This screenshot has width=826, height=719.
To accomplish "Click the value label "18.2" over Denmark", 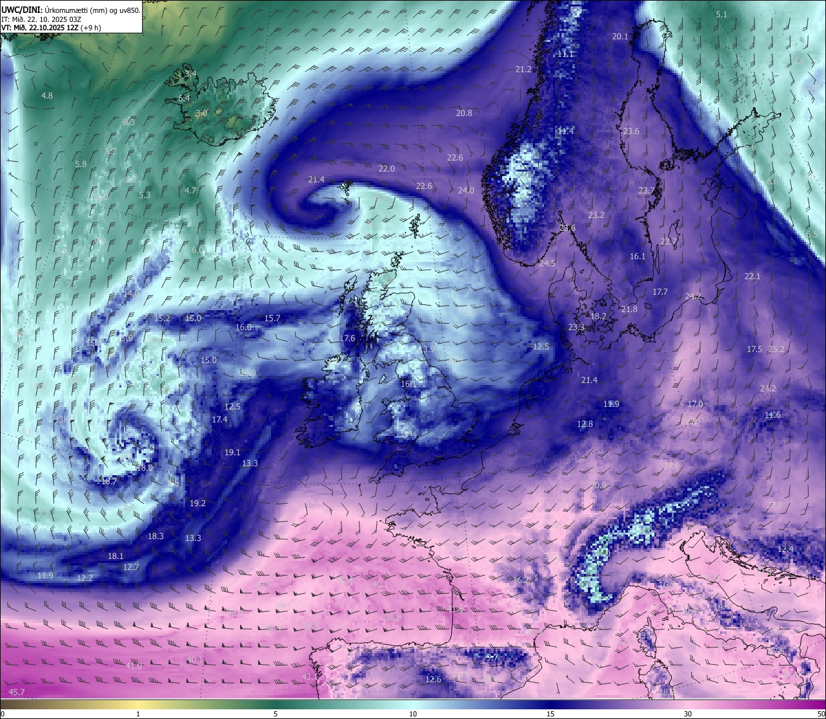I will (x=599, y=316).
